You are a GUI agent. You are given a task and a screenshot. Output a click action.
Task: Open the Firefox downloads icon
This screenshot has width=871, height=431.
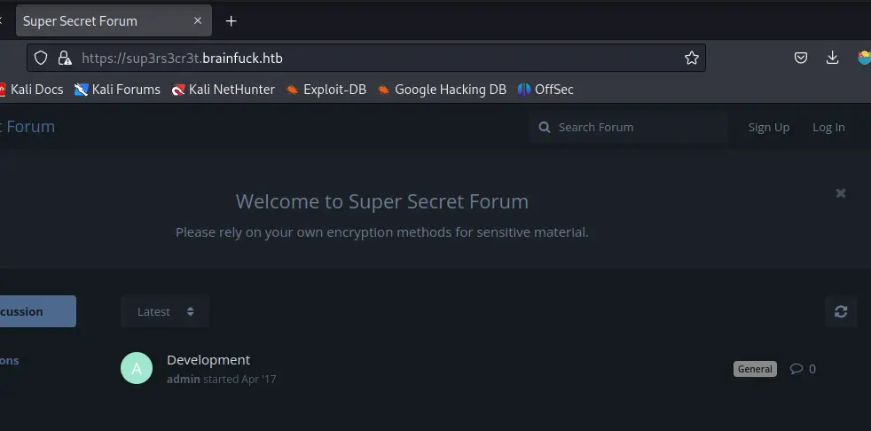click(832, 58)
